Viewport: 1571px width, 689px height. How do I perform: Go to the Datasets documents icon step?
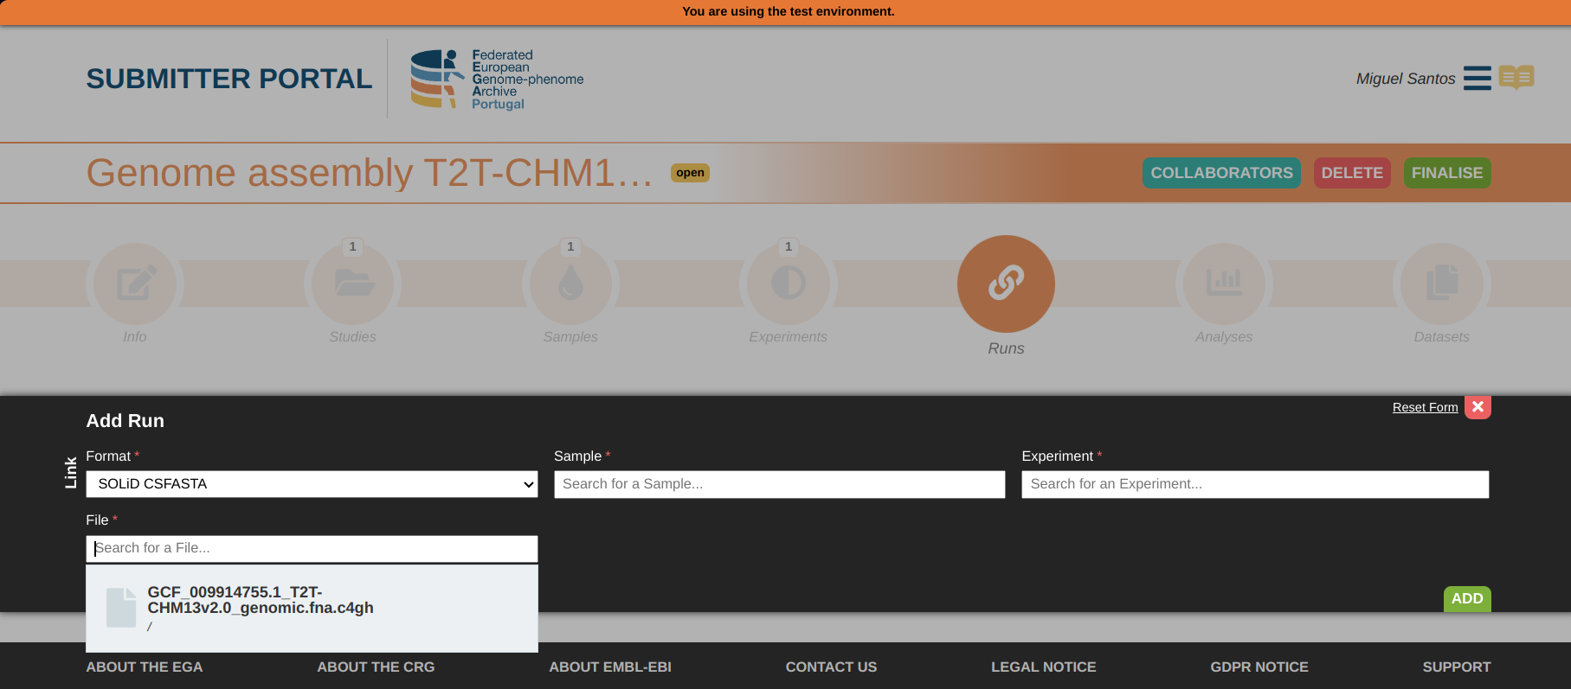(x=1442, y=284)
